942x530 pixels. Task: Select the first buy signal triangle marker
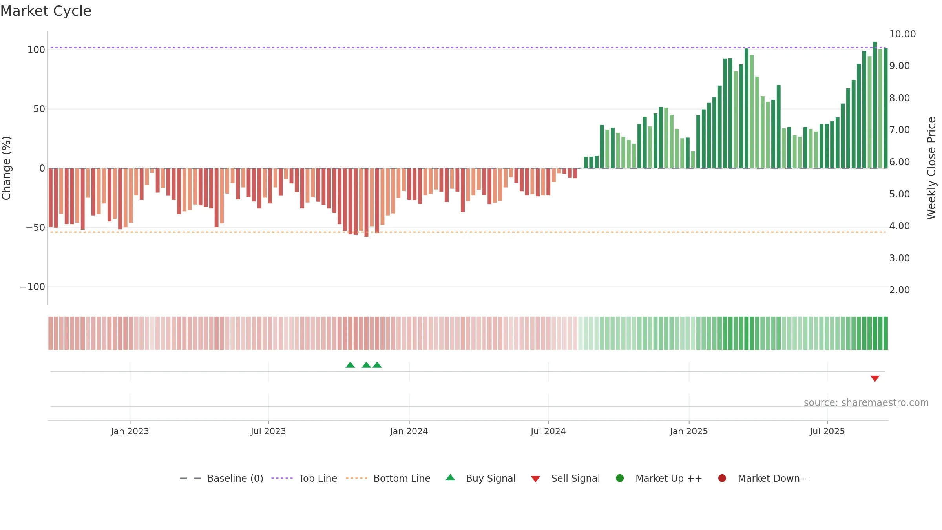coord(350,365)
